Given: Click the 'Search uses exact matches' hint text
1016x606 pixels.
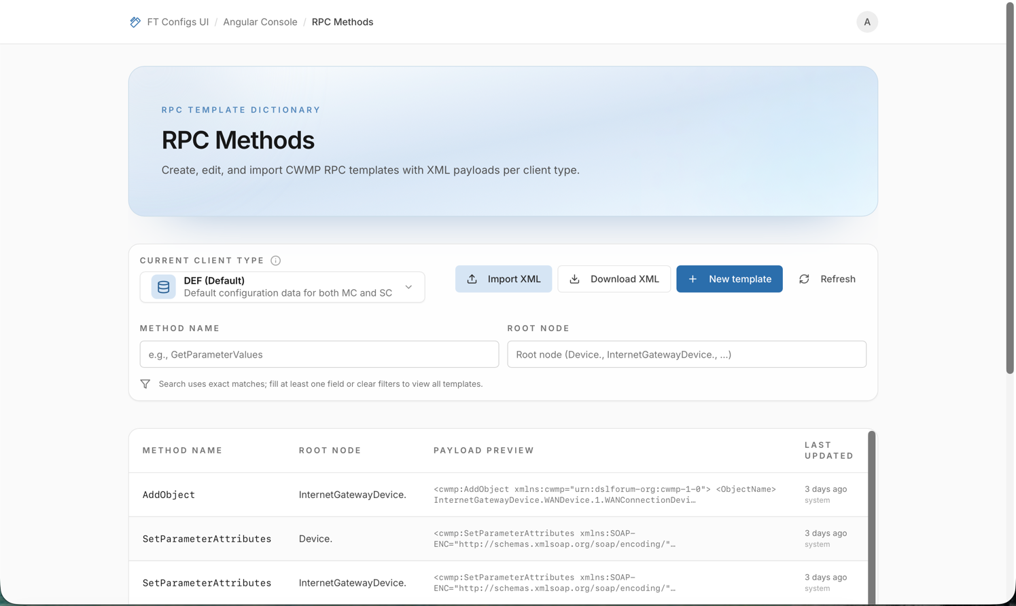Looking at the screenshot, I should [x=321, y=384].
